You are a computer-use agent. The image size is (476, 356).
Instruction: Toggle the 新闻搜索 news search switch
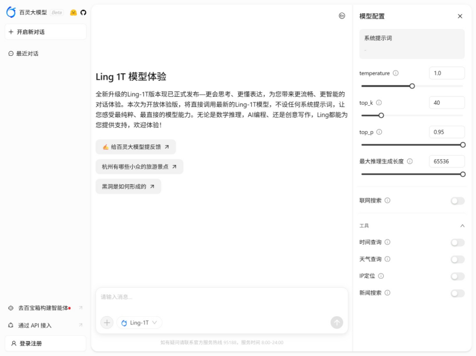click(x=457, y=293)
